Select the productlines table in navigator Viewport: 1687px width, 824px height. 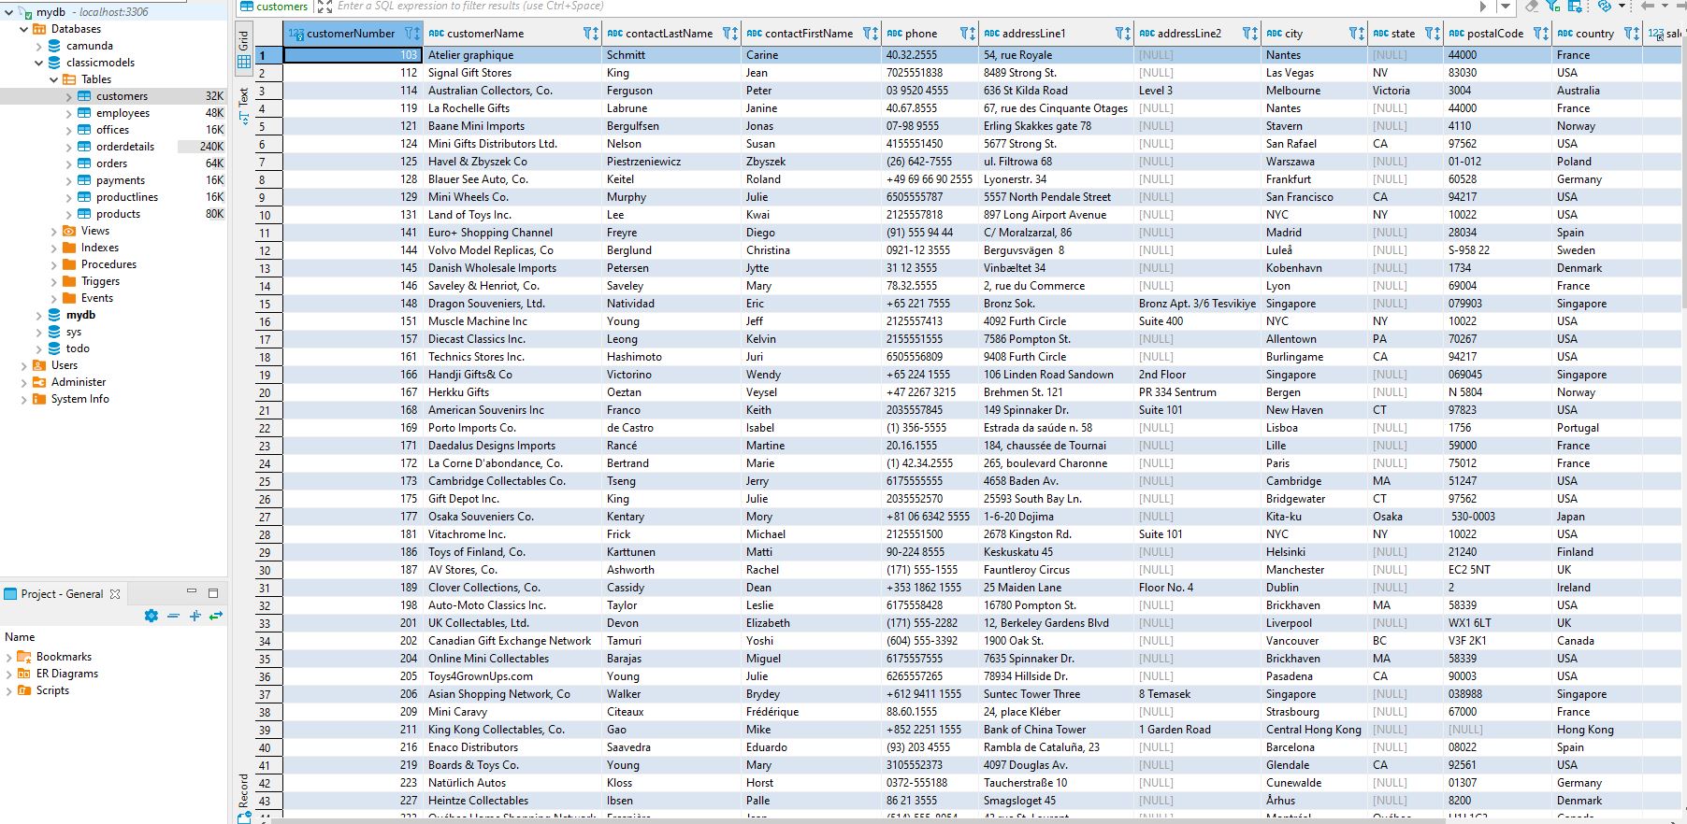click(x=127, y=197)
